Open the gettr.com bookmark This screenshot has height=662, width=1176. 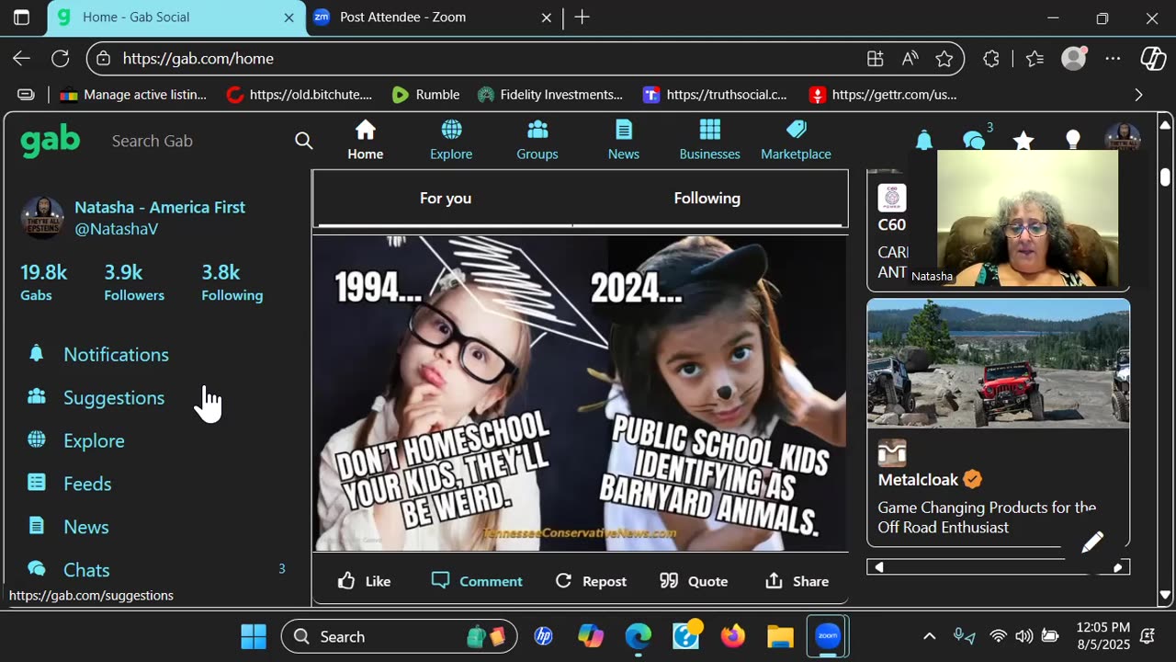tap(882, 95)
